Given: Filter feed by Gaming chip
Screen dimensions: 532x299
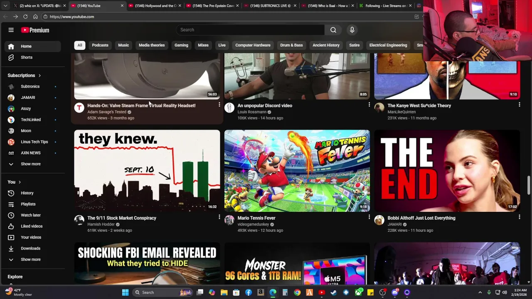Looking at the screenshot, I should pyautogui.click(x=181, y=45).
